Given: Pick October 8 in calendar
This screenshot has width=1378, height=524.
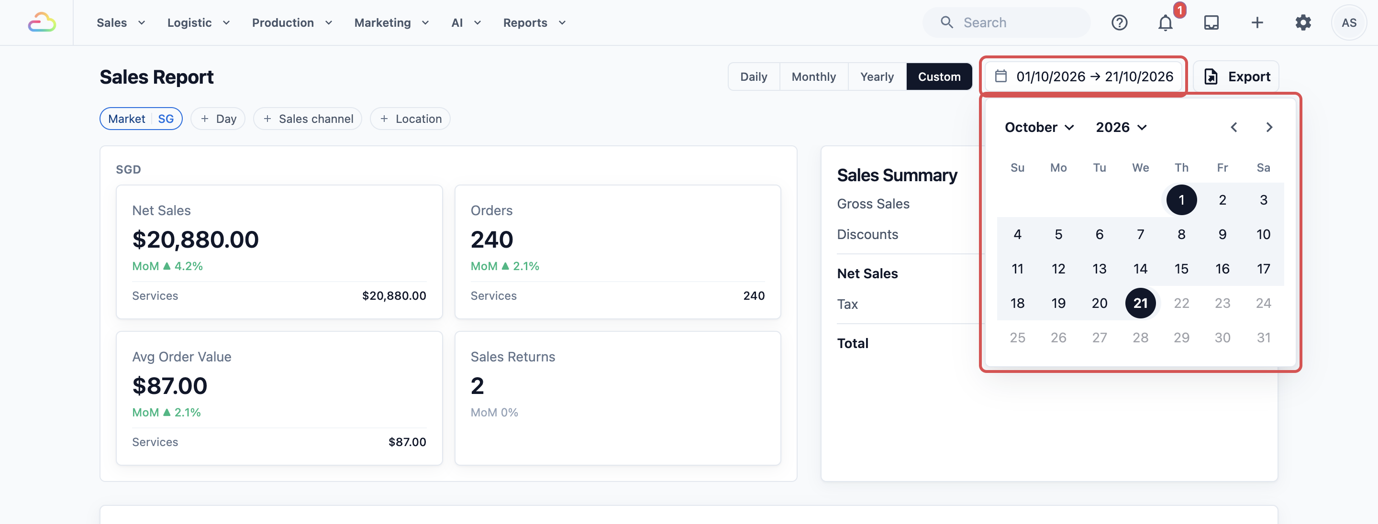Looking at the screenshot, I should [x=1181, y=234].
